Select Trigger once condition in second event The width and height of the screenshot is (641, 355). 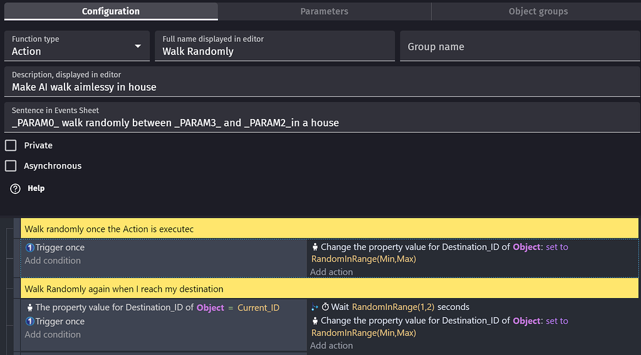click(x=55, y=321)
